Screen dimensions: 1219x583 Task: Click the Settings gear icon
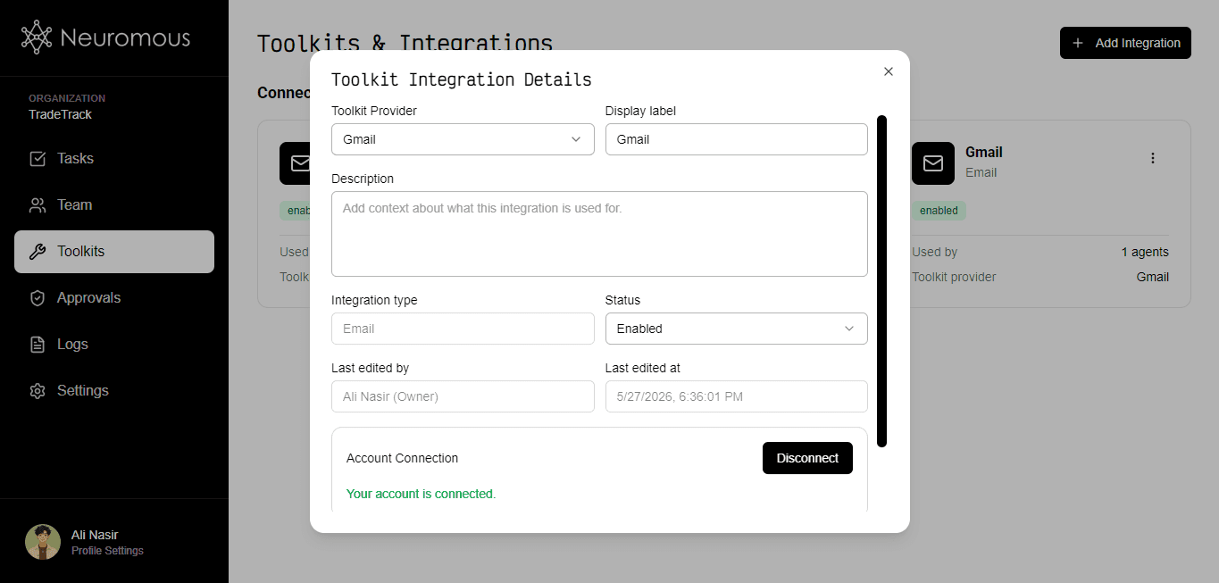[x=38, y=391]
